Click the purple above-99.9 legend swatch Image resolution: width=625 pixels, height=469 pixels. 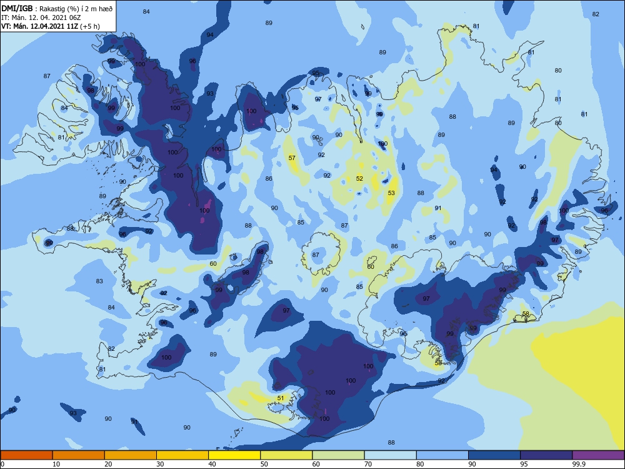598,455
